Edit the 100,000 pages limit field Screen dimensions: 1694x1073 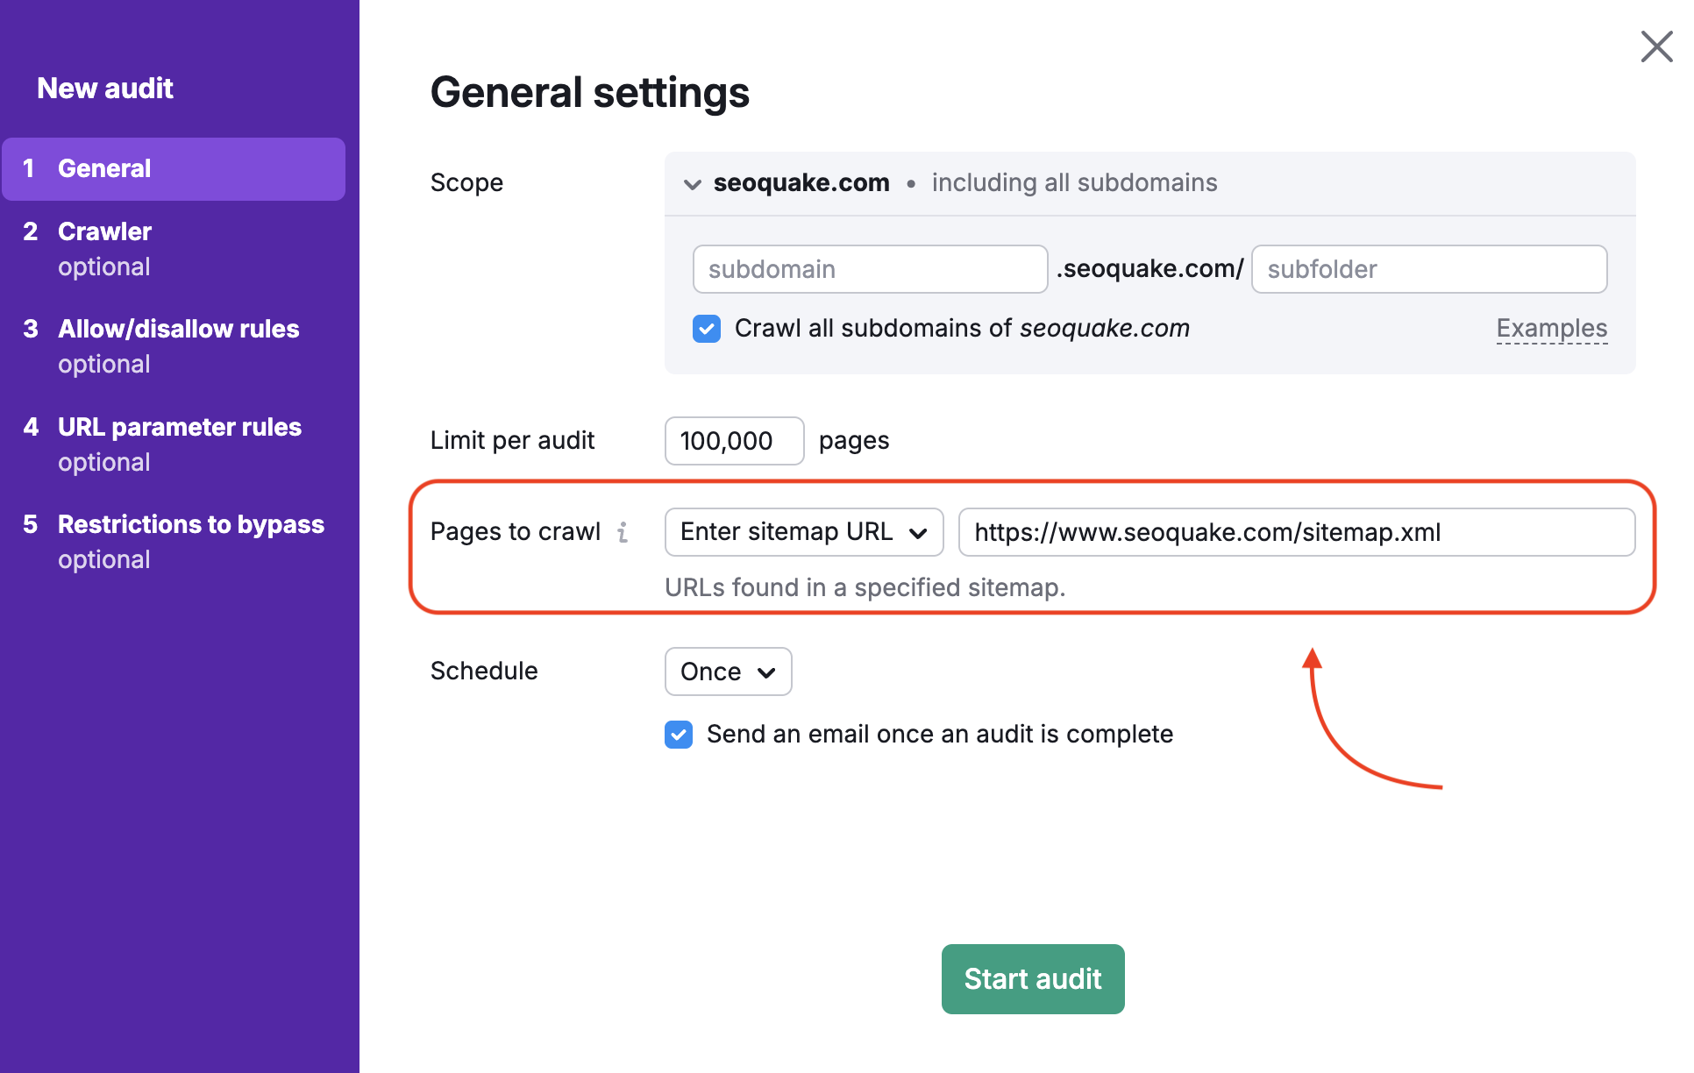733,441
